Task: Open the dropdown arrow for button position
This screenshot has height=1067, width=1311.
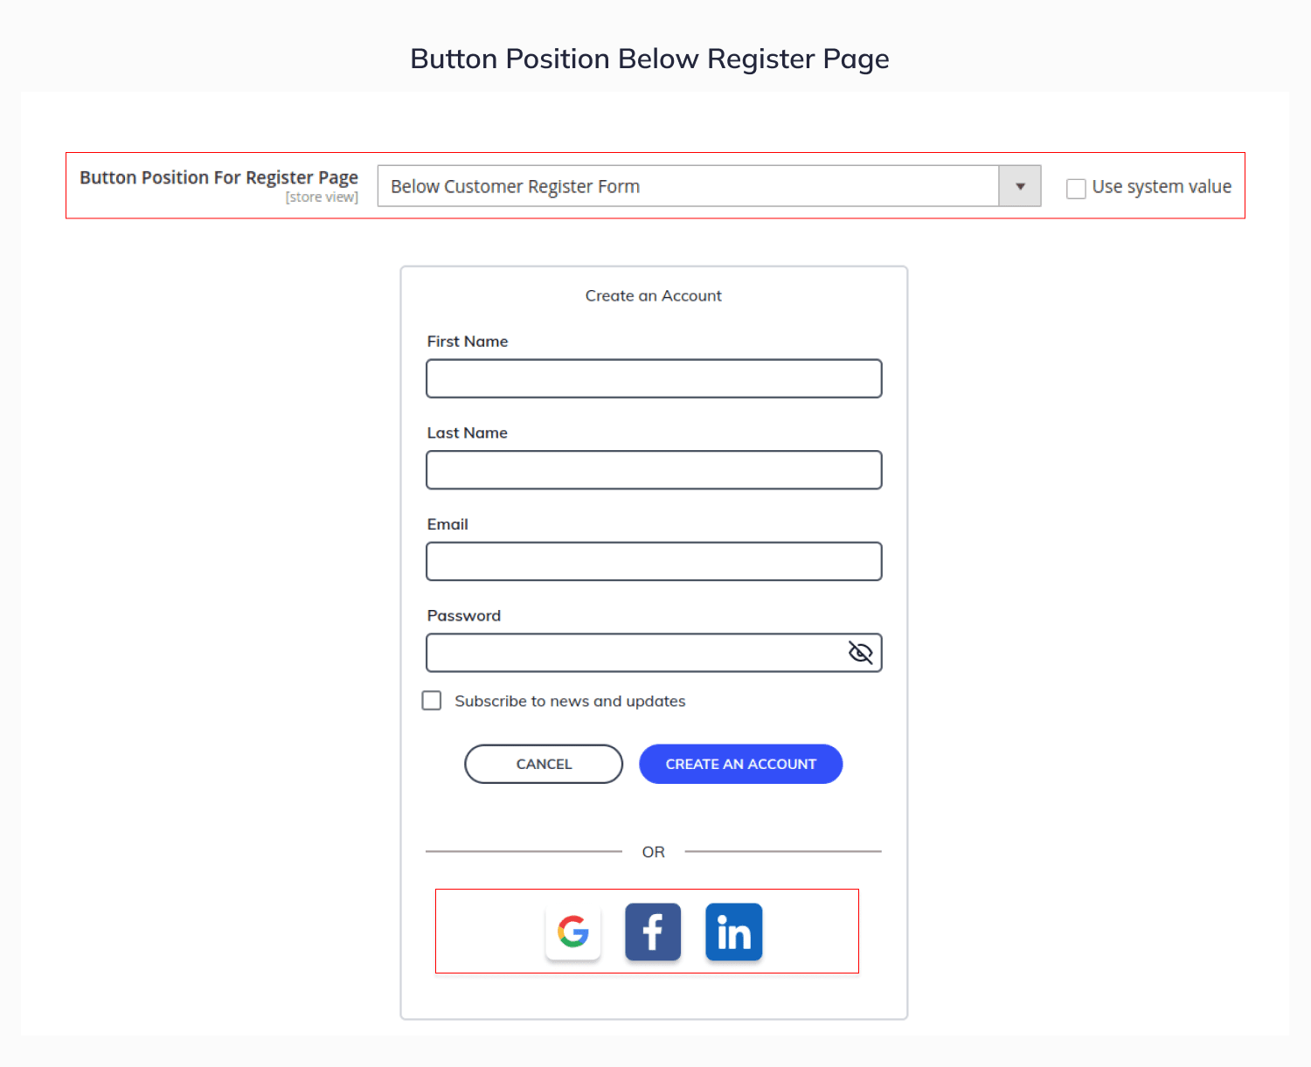Action: (1020, 186)
